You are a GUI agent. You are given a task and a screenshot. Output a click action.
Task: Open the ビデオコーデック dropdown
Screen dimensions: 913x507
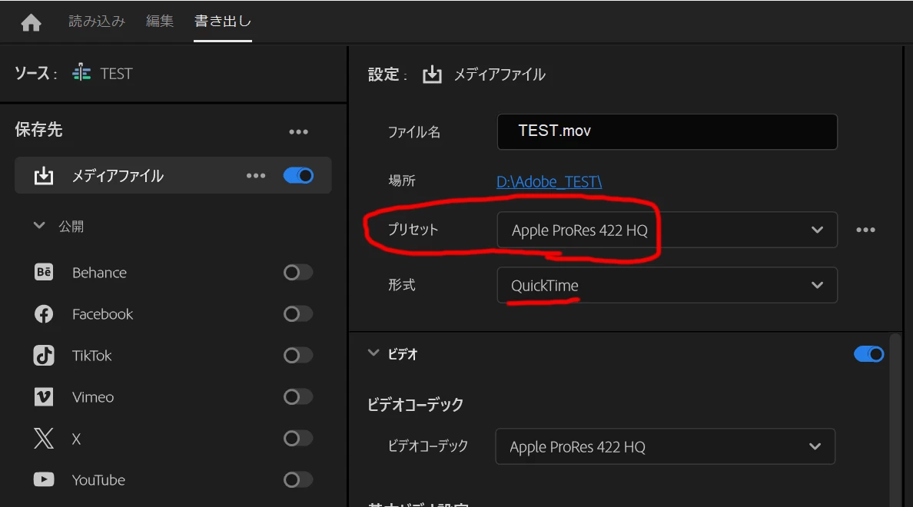point(665,446)
